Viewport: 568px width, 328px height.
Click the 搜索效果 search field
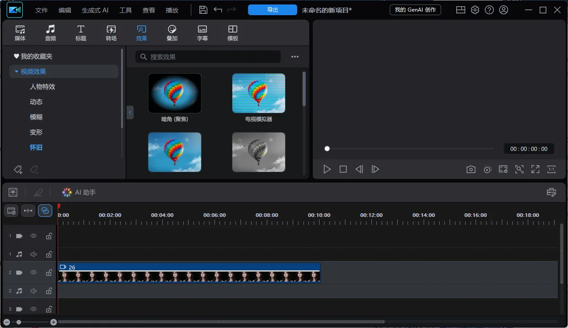(208, 57)
